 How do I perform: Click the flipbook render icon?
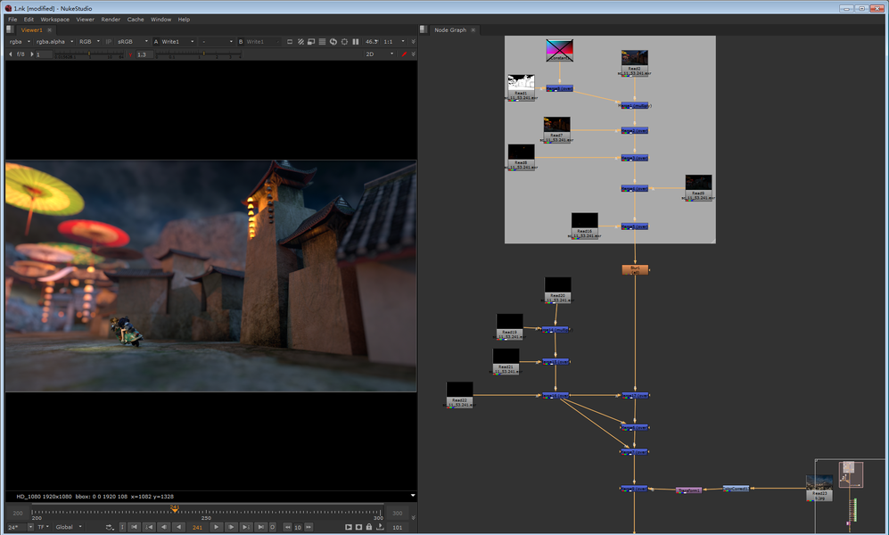pyautogui.click(x=348, y=527)
